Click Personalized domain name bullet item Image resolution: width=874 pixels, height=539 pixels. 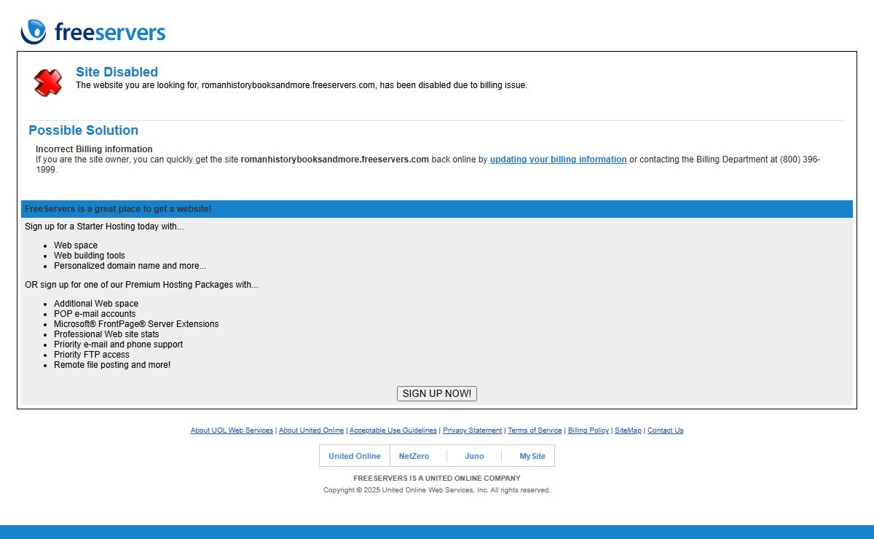pyautogui.click(x=130, y=266)
